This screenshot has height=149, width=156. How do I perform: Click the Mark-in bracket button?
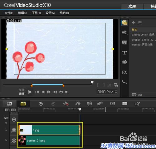point(98,85)
